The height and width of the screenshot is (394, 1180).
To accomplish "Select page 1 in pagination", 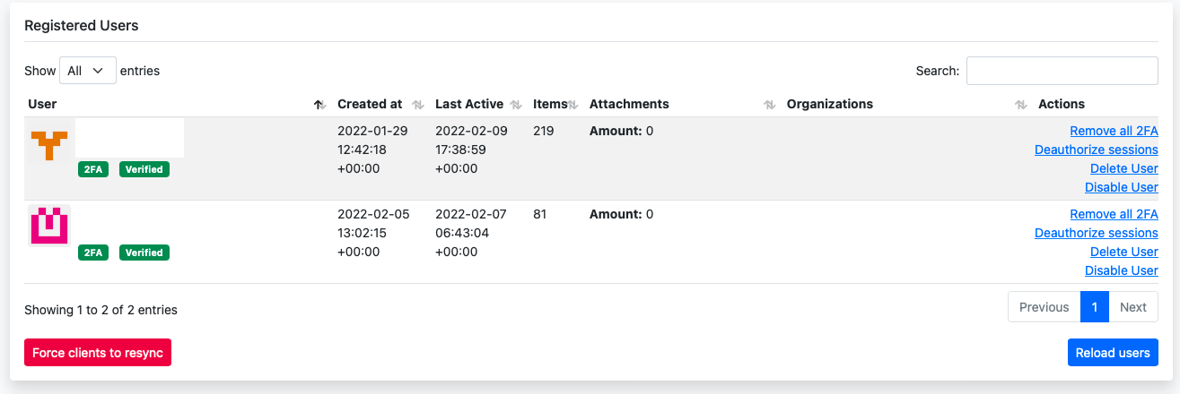I will pyautogui.click(x=1094, y=307).
